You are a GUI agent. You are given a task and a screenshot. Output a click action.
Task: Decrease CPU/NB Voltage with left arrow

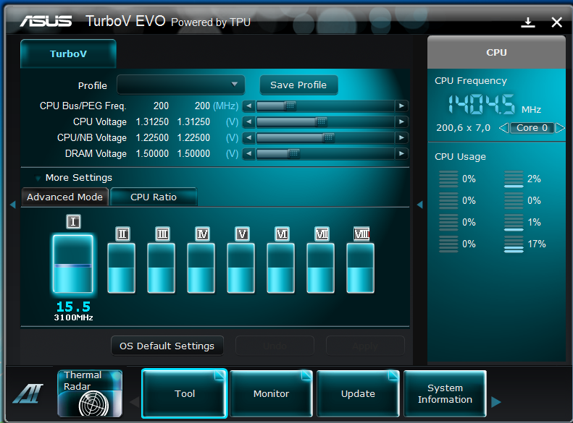249,137
